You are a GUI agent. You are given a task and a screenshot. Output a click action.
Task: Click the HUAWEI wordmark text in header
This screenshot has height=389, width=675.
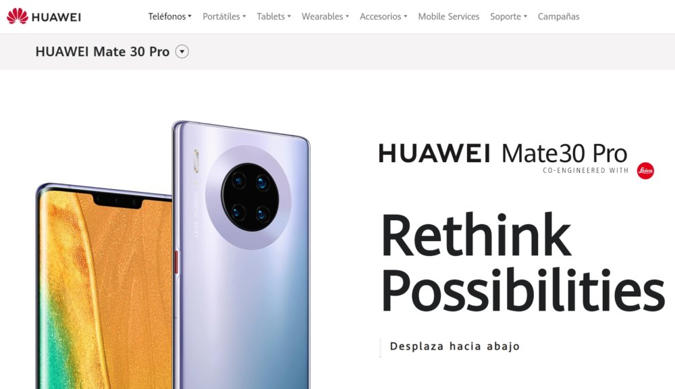[57, 18]
